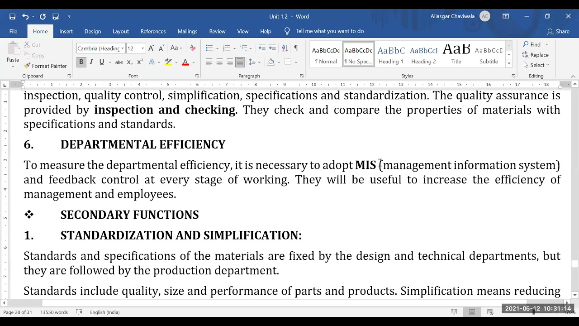Image resolution: width=579 pixels, height=326 pixels.
Task: Switch to Print Layout view
Action: pos(472,312)
